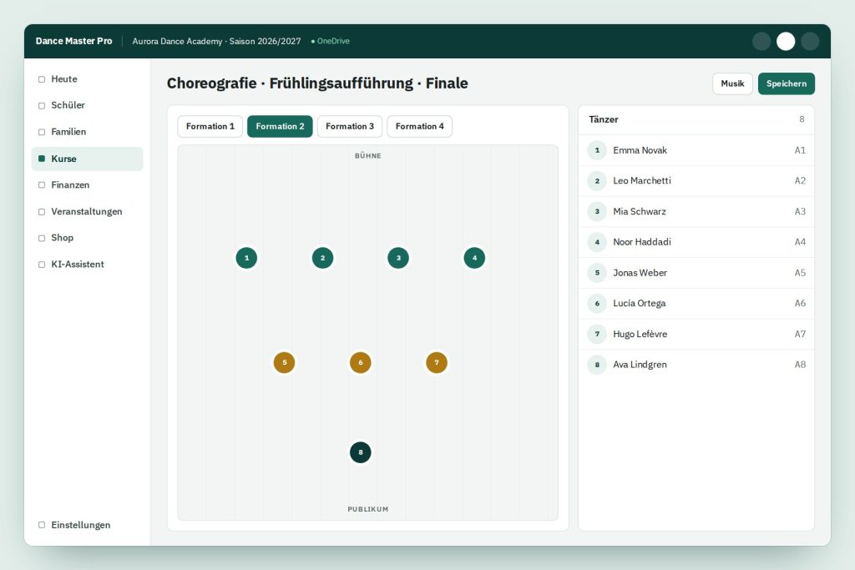The width and height of the screenshot is (855, 570).
Task: Open Finanzen in the sidebar
Action: point(87,185)
